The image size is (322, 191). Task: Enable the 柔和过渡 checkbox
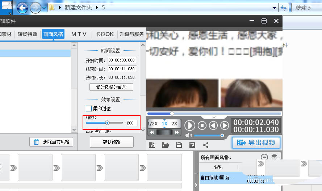(88, 109)
